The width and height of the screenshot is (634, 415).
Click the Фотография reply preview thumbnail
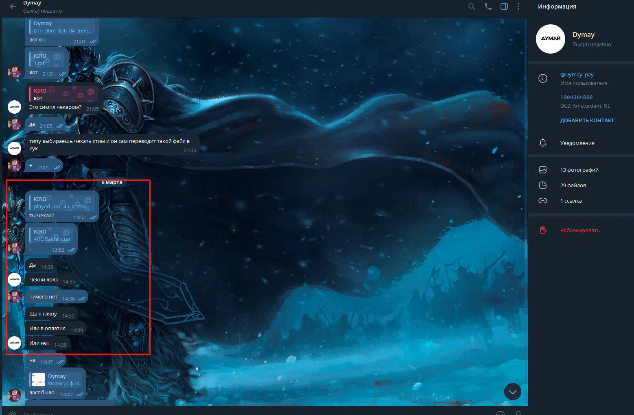tap(39, 380)
